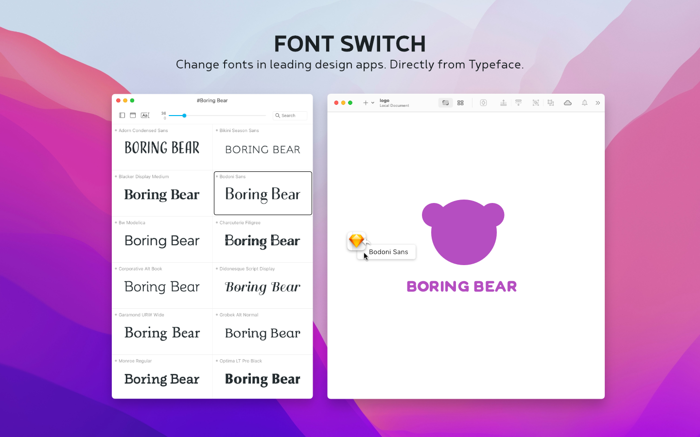Click the Sketch app icon near the cursor
This screenshot has width=700, height=437.
[x=357, y=241]
